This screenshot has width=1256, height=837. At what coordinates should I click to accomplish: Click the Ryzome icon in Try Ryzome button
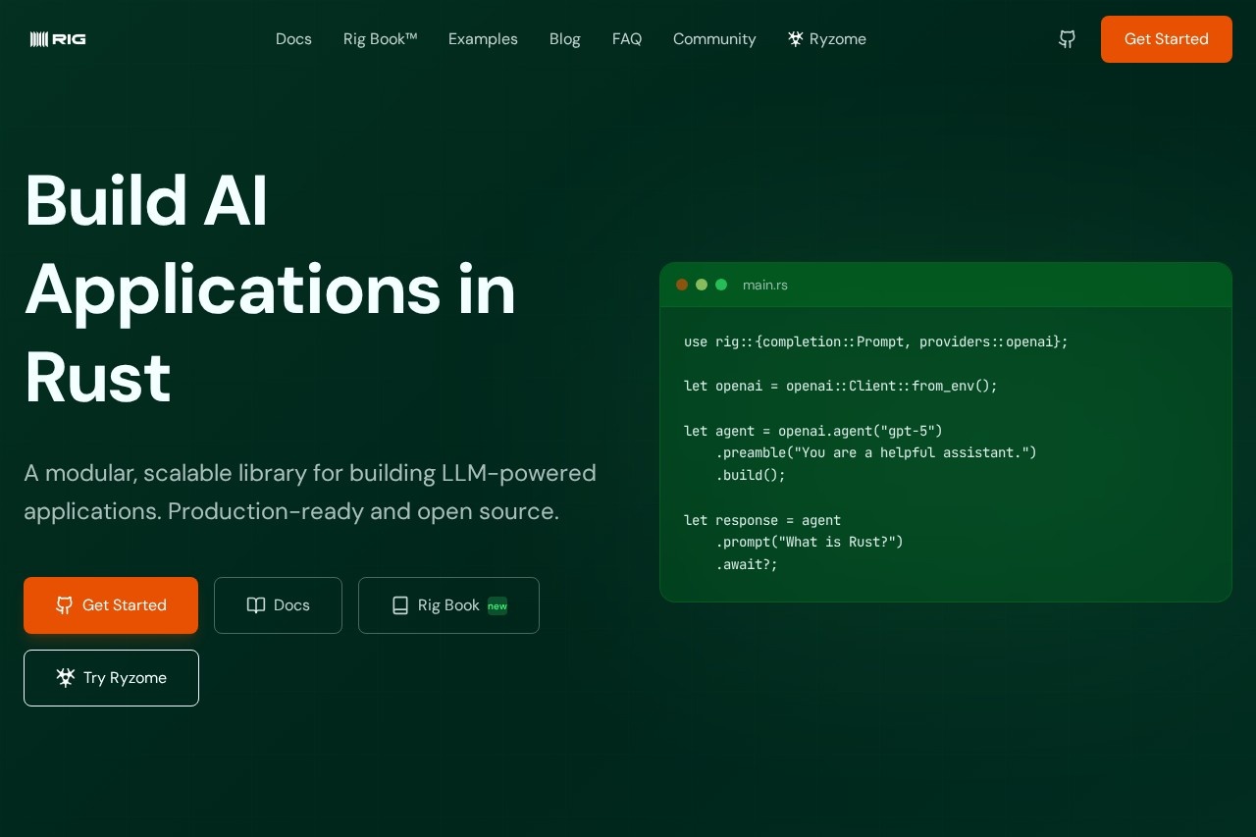click(66, 677)
